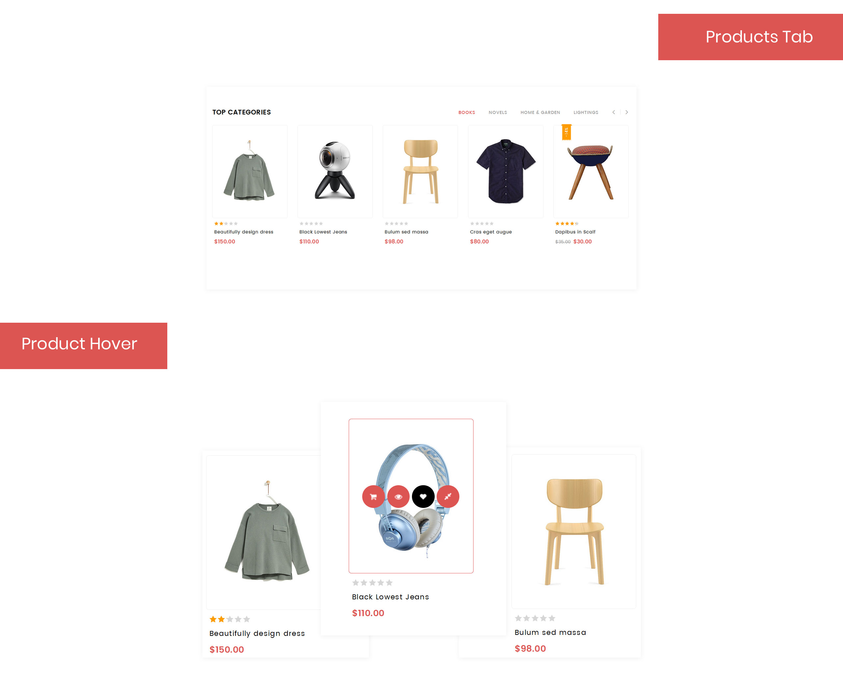Click the -14% discount badge on stool
This screenshot has height=676, width=843.
pyautogui.click(x=566, y=132)
